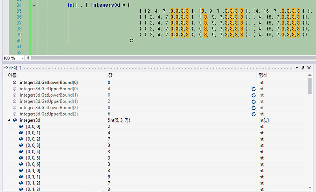Select the integers3d.GetUpperBound(0) watch expression

[x=49, y=89]
